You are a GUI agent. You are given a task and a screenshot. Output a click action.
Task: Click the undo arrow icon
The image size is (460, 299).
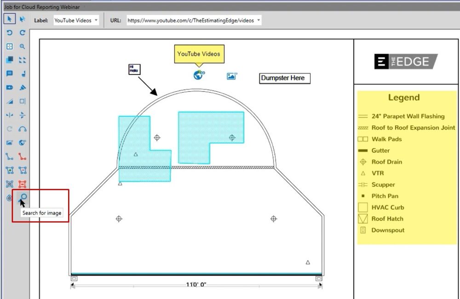click(x=10, y=33)
